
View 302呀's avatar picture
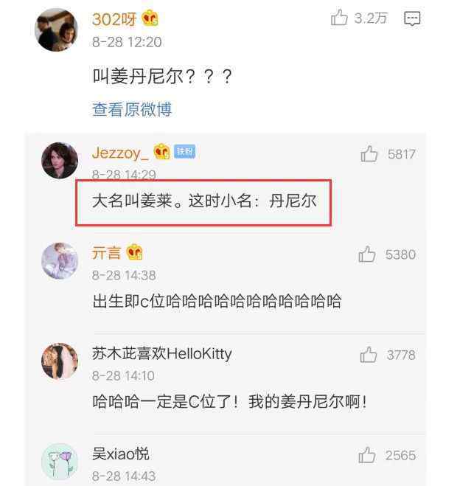pyautogui.click(x=56, y=29)
